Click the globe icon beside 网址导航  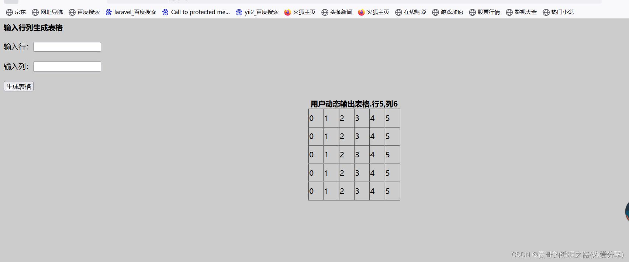point(35,13)
